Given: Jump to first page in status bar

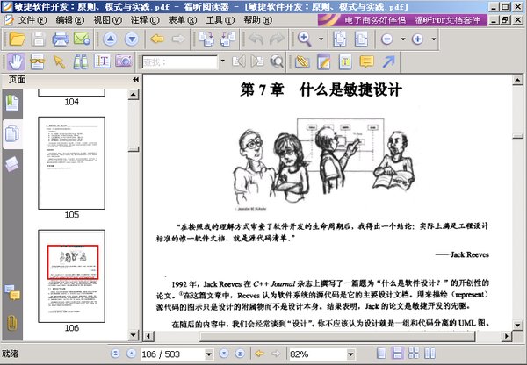Looking at the screenshot, I should point(115,354).
